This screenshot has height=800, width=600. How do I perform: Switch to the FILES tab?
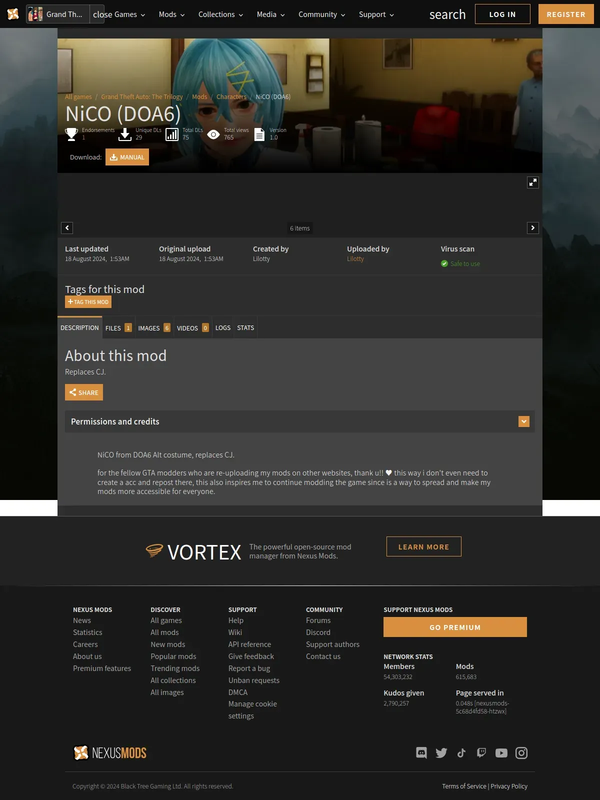pos(118,328)
